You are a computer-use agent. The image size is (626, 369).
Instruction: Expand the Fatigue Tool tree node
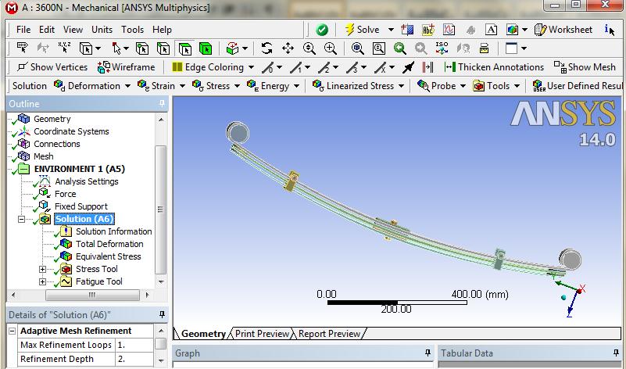42,281
